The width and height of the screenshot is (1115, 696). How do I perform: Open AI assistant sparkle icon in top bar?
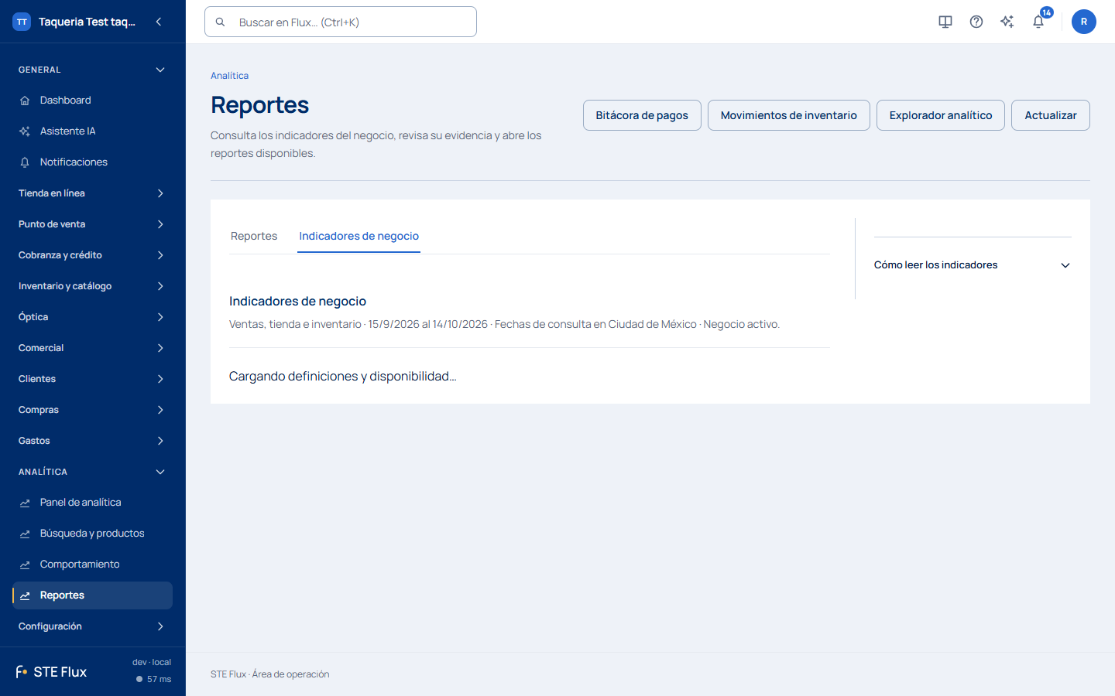point(1007,22)
